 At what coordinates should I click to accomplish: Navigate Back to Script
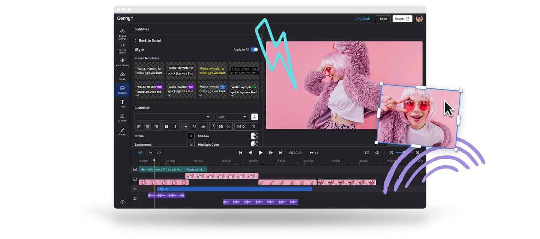(148, 40)
